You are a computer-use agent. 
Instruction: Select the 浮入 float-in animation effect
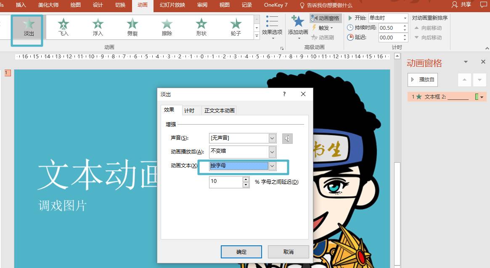(x=98, y=27)
